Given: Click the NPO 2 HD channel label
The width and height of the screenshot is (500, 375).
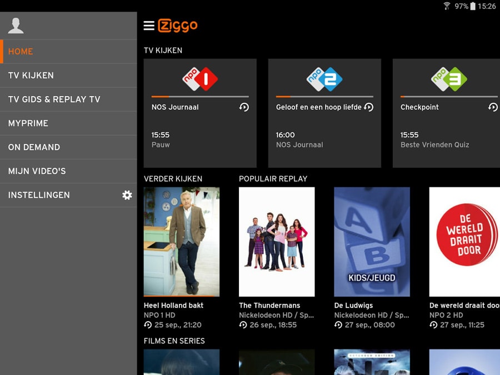Looking at the screenshot, I should [446, 315].
